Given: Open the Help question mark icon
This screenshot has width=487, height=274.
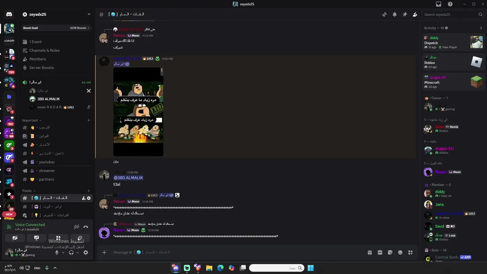Looking at the screenshot, I should pos(450,4).
